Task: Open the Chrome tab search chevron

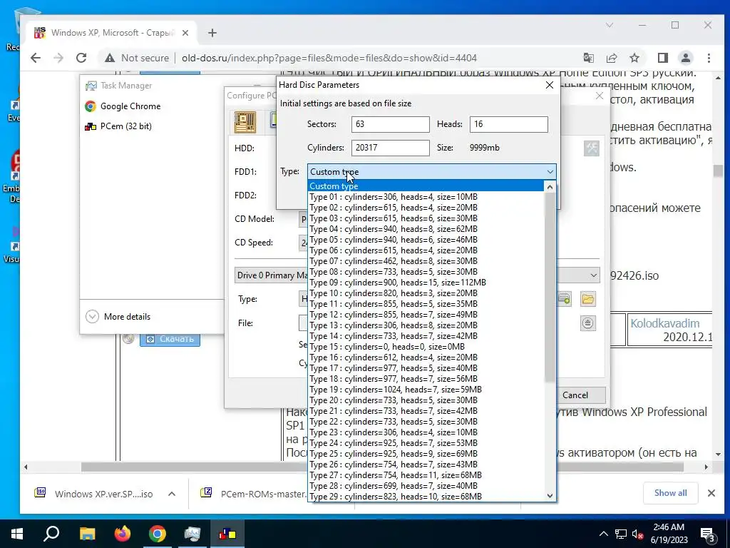Action: click(609, 25)
